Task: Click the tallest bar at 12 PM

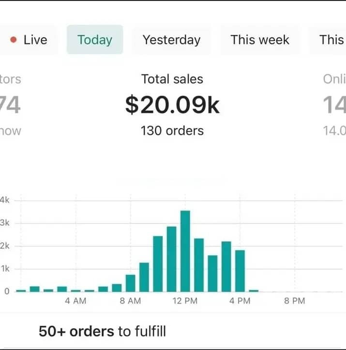Action: pyautogui.click(x=185, y=251)
